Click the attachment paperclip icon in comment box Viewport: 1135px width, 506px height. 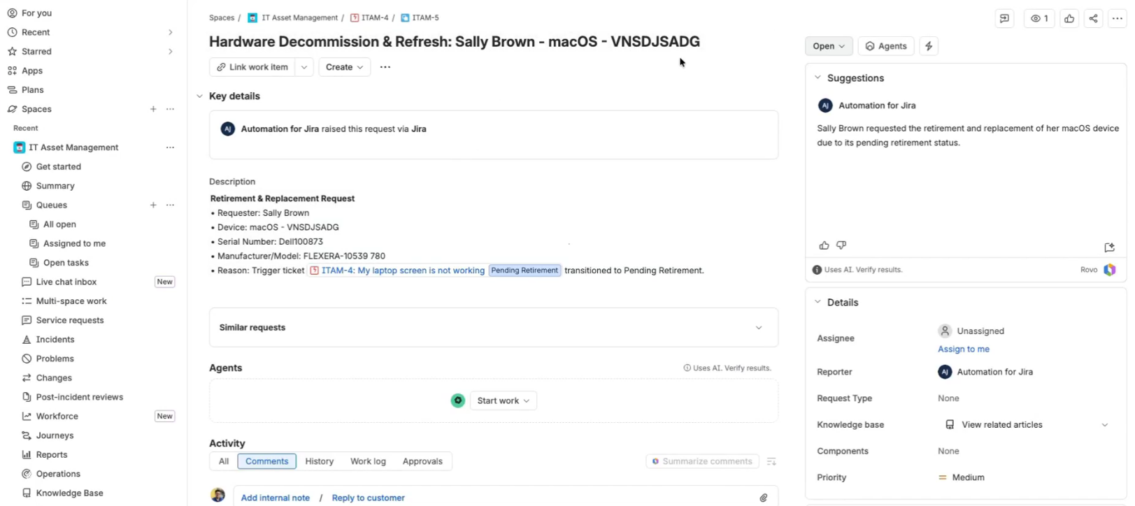pos(764,498)
